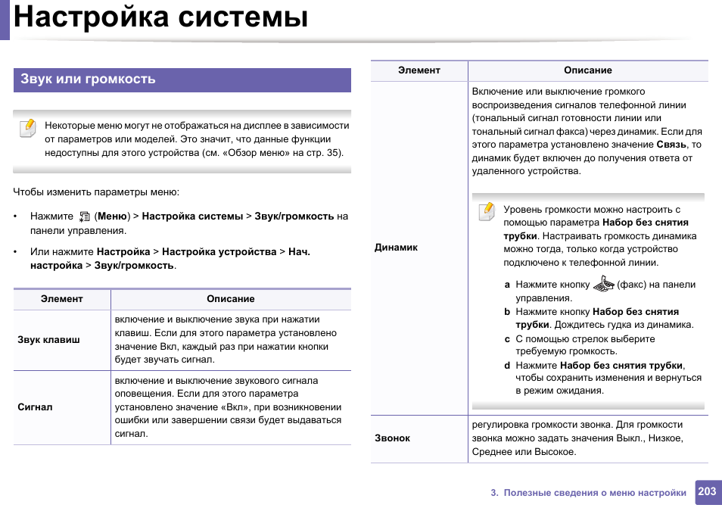Select the Сигнал row label
The height and width of the screenshot is (511, 722).
coord(35,407)
